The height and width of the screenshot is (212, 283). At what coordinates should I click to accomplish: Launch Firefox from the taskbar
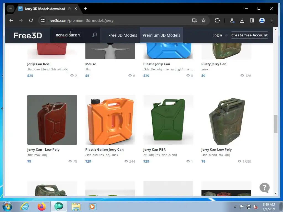click(42, 206)
